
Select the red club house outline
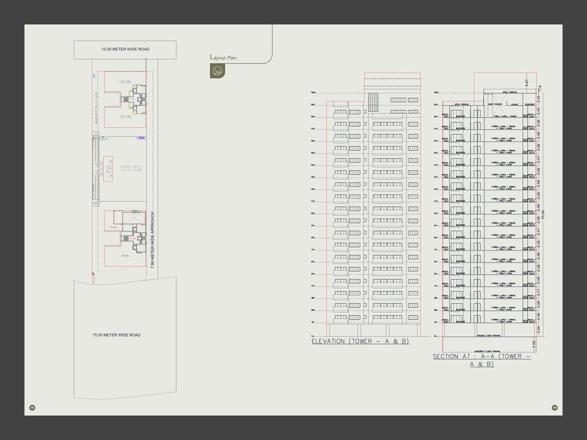tap(108, 169)
